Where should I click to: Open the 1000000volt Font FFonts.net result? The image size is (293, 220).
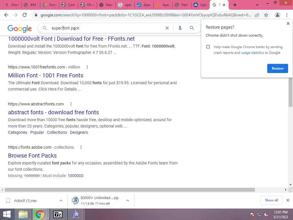[x=71, y=39]
